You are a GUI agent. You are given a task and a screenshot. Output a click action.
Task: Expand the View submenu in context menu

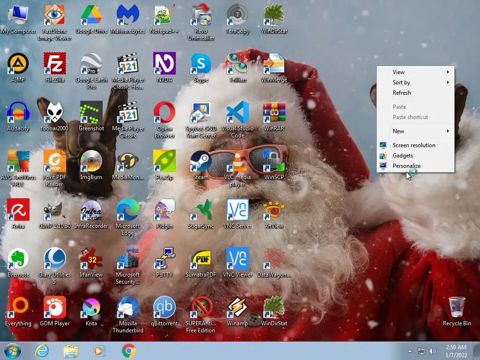click(415, 72)
